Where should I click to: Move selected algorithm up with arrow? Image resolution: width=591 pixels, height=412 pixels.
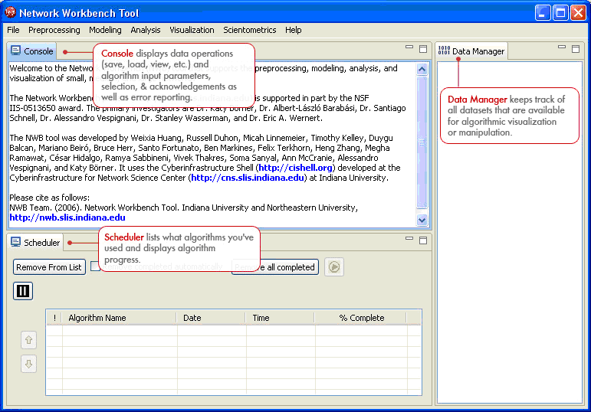coord(28,340)
